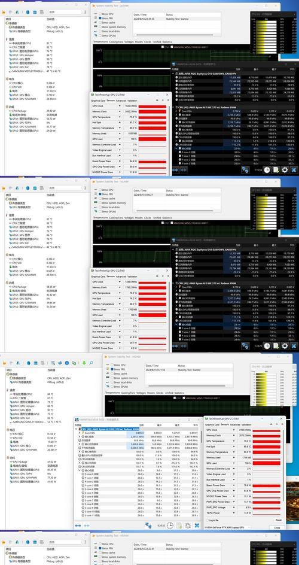Screen dimensions: 299x565
Task: Open Unified tab, test started 0:00:27
Action: point(157,218)
